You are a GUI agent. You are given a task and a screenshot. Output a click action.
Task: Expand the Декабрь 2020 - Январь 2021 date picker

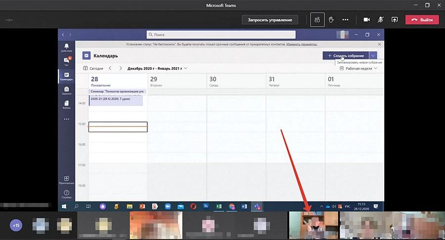157,68
